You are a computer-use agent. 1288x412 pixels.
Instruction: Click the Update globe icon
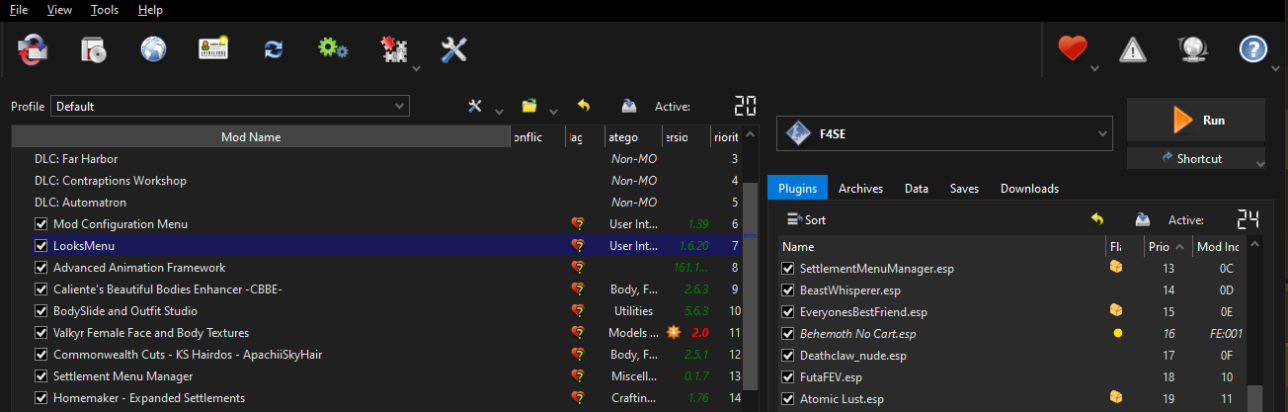1192,48
